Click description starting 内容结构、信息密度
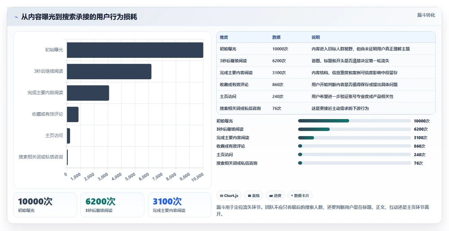 tap(355, 73)
